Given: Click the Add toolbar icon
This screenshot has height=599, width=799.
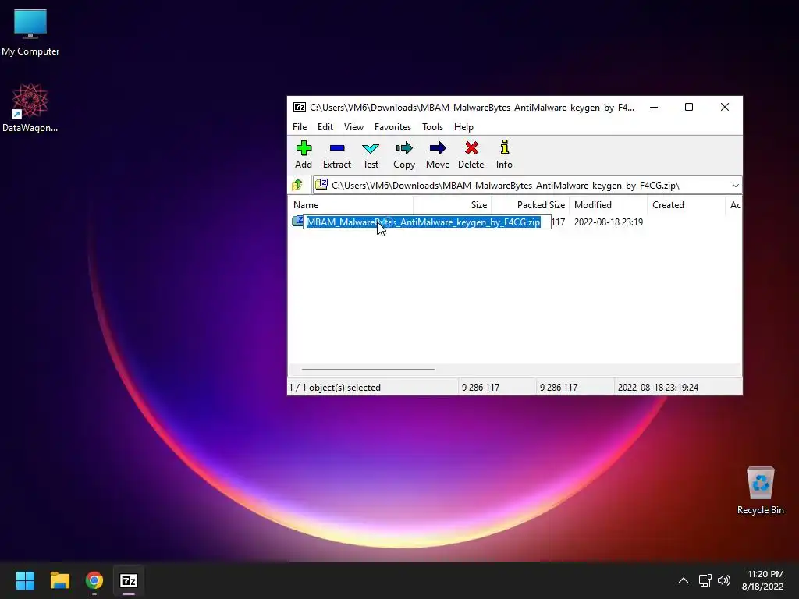Looking at the screenshot, I should 304,154.
